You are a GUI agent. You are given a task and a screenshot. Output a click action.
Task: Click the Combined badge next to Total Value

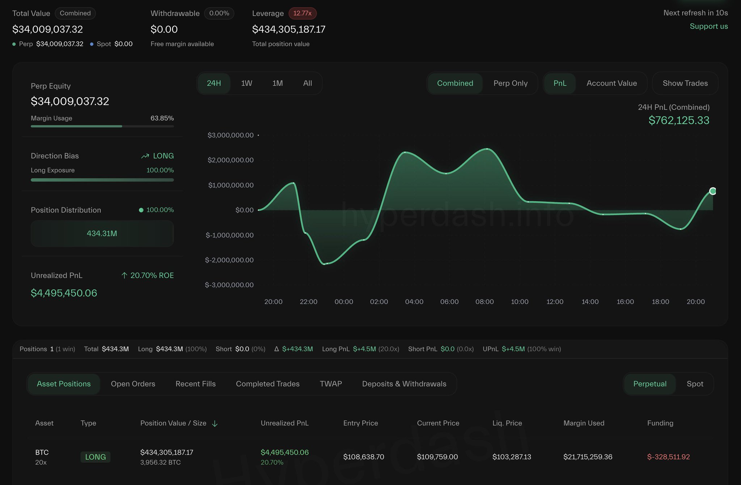pyautogui.click(x=75, y=13)
